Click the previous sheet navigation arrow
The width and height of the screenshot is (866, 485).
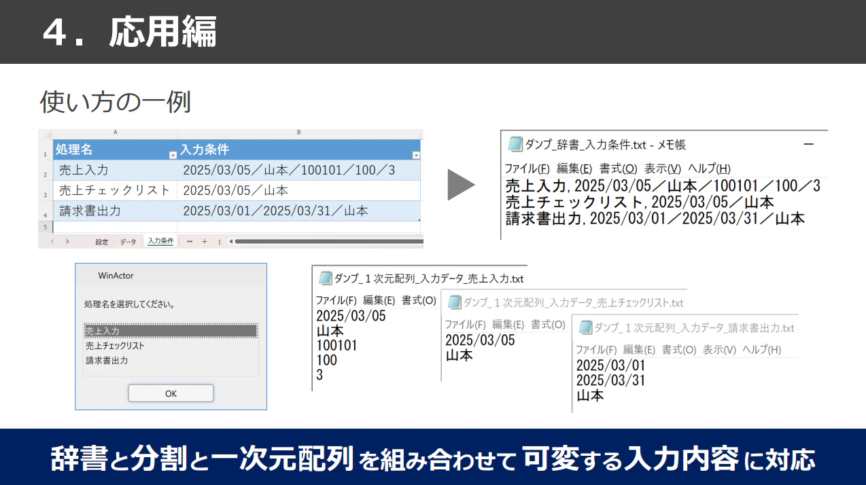tap(52, 241)
